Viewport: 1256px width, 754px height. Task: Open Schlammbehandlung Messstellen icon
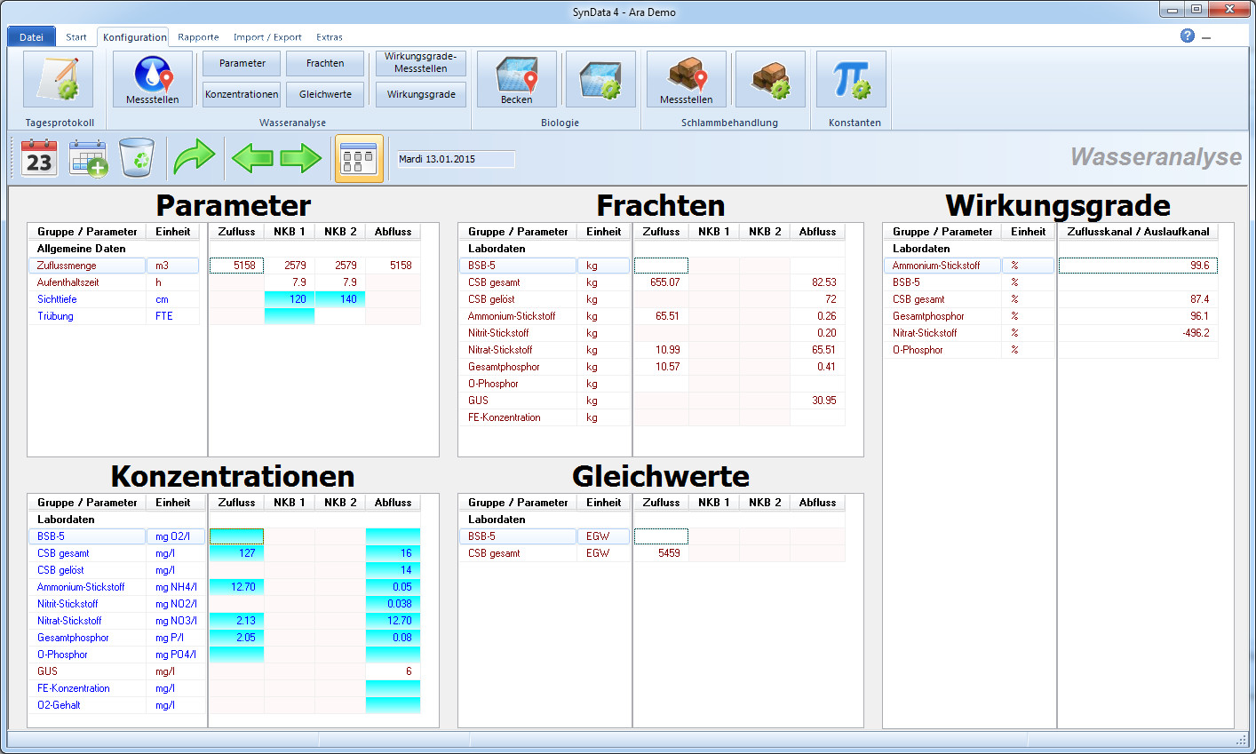tap(686, 80)
